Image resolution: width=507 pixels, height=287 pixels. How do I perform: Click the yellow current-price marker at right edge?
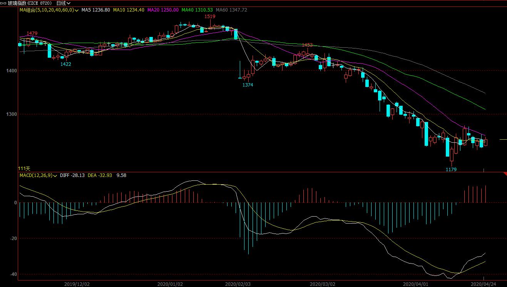503,140
